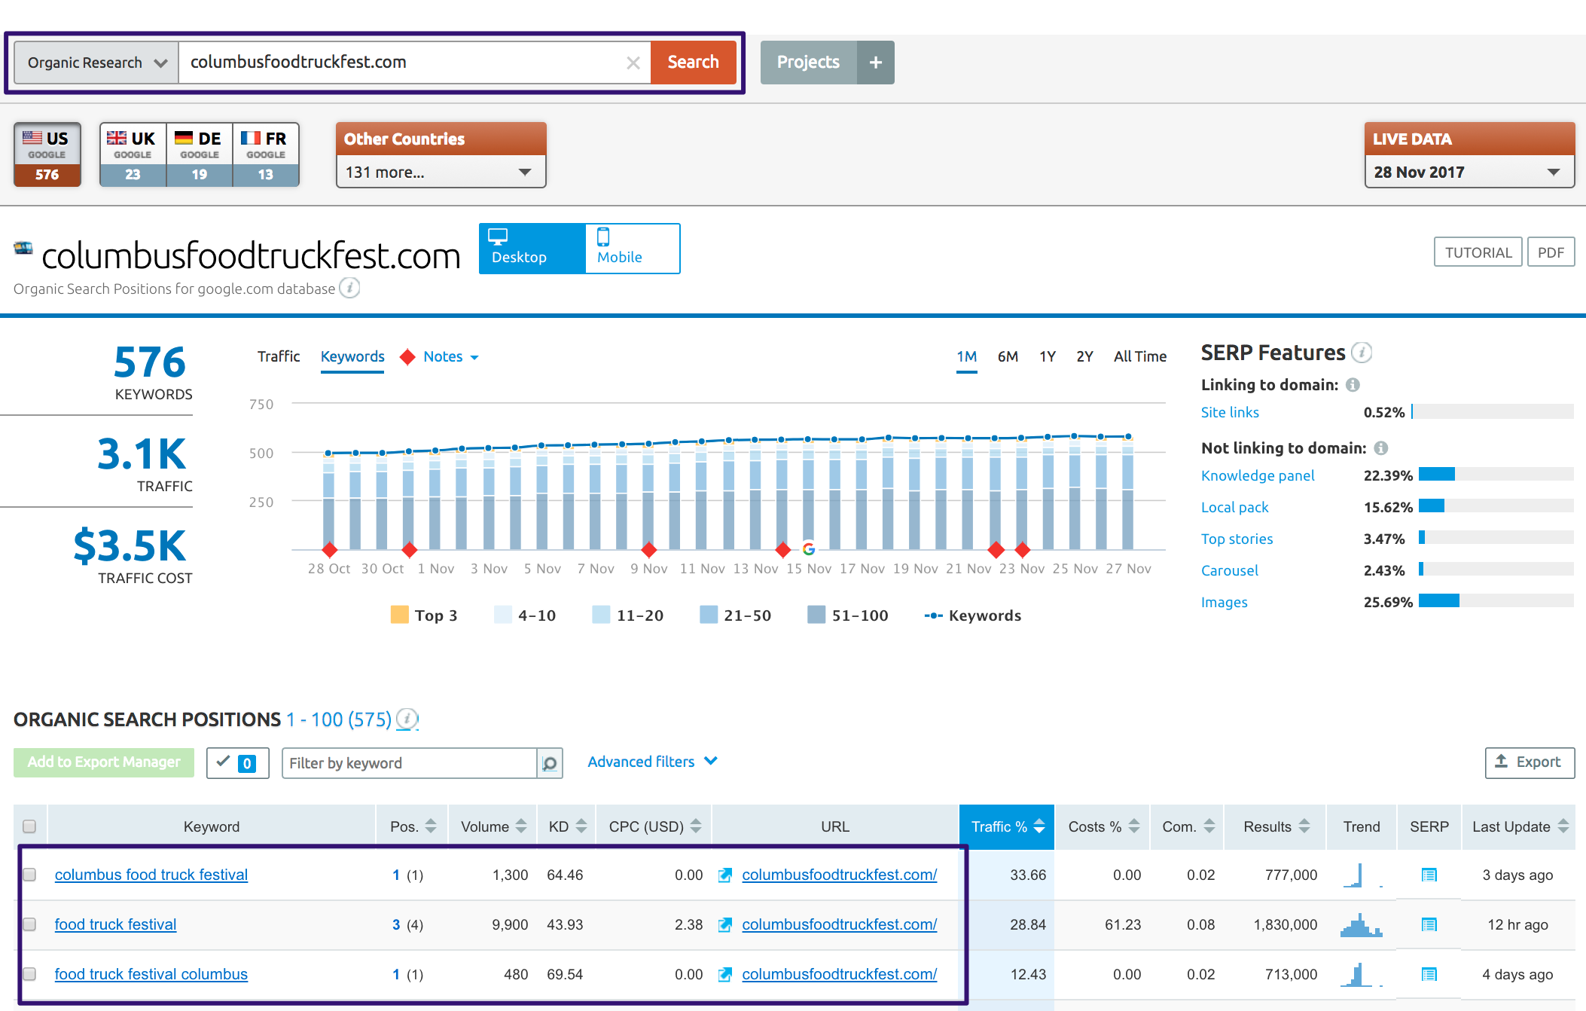This screenshot has height=1011, width=1586.
Task: Toggle 4-10 series in chart legend
Action: point(525,615)
